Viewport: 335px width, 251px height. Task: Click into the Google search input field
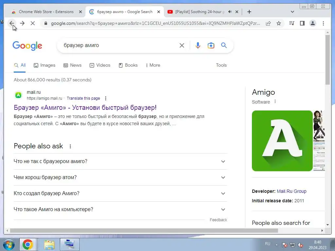point(120,45)
